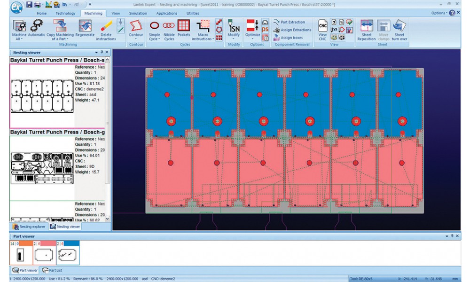470x282 pixels.
Task: Click the 'sys' icon in View group
Action: [x=334, y=30]
